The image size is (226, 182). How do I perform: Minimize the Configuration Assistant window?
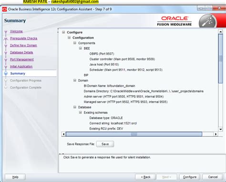click(201, 8)
